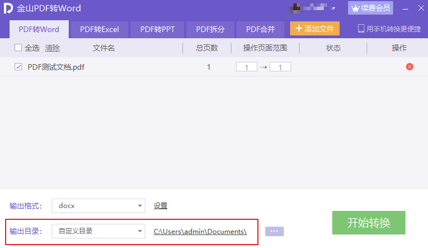Screen dimensions: 428x248
Task: Open the 输出格式 docx dropdown
Action: (x=99, y=206)
